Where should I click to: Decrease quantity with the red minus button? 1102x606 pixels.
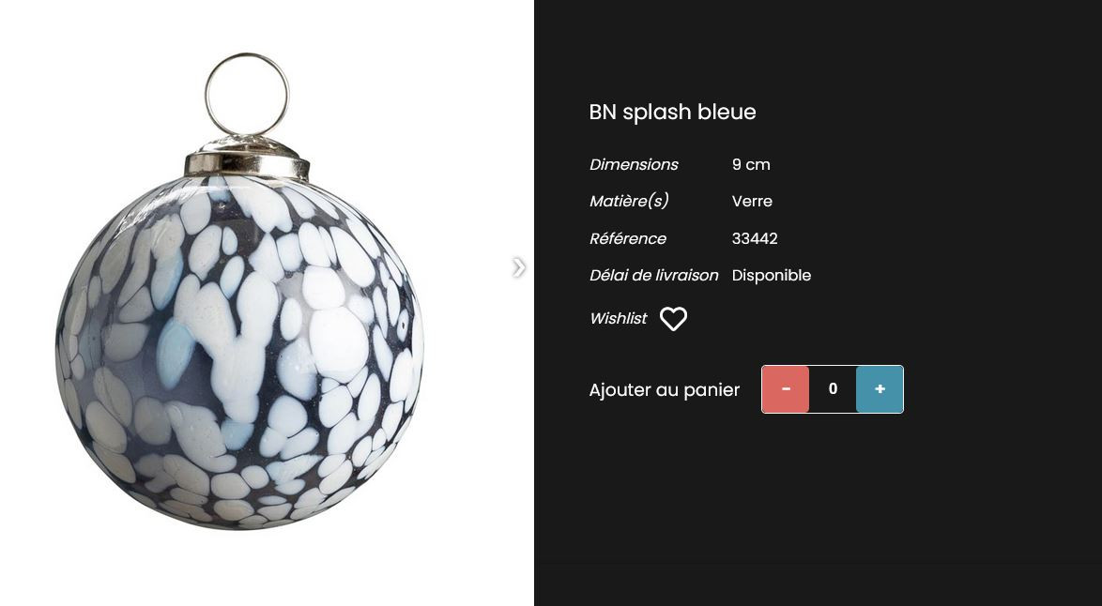pos(786,389)
